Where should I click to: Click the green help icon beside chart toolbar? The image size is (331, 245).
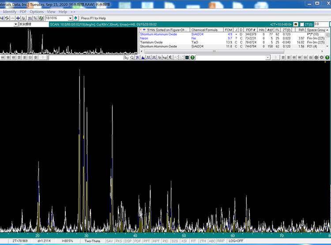[192, 58]
